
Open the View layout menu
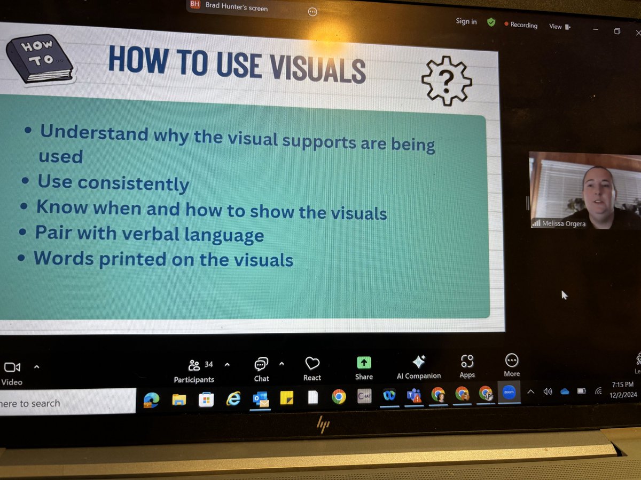(559, 26)
